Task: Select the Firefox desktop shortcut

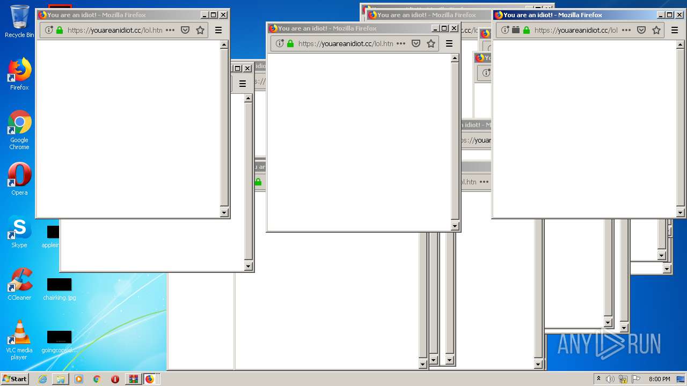Action: (19, 74)
